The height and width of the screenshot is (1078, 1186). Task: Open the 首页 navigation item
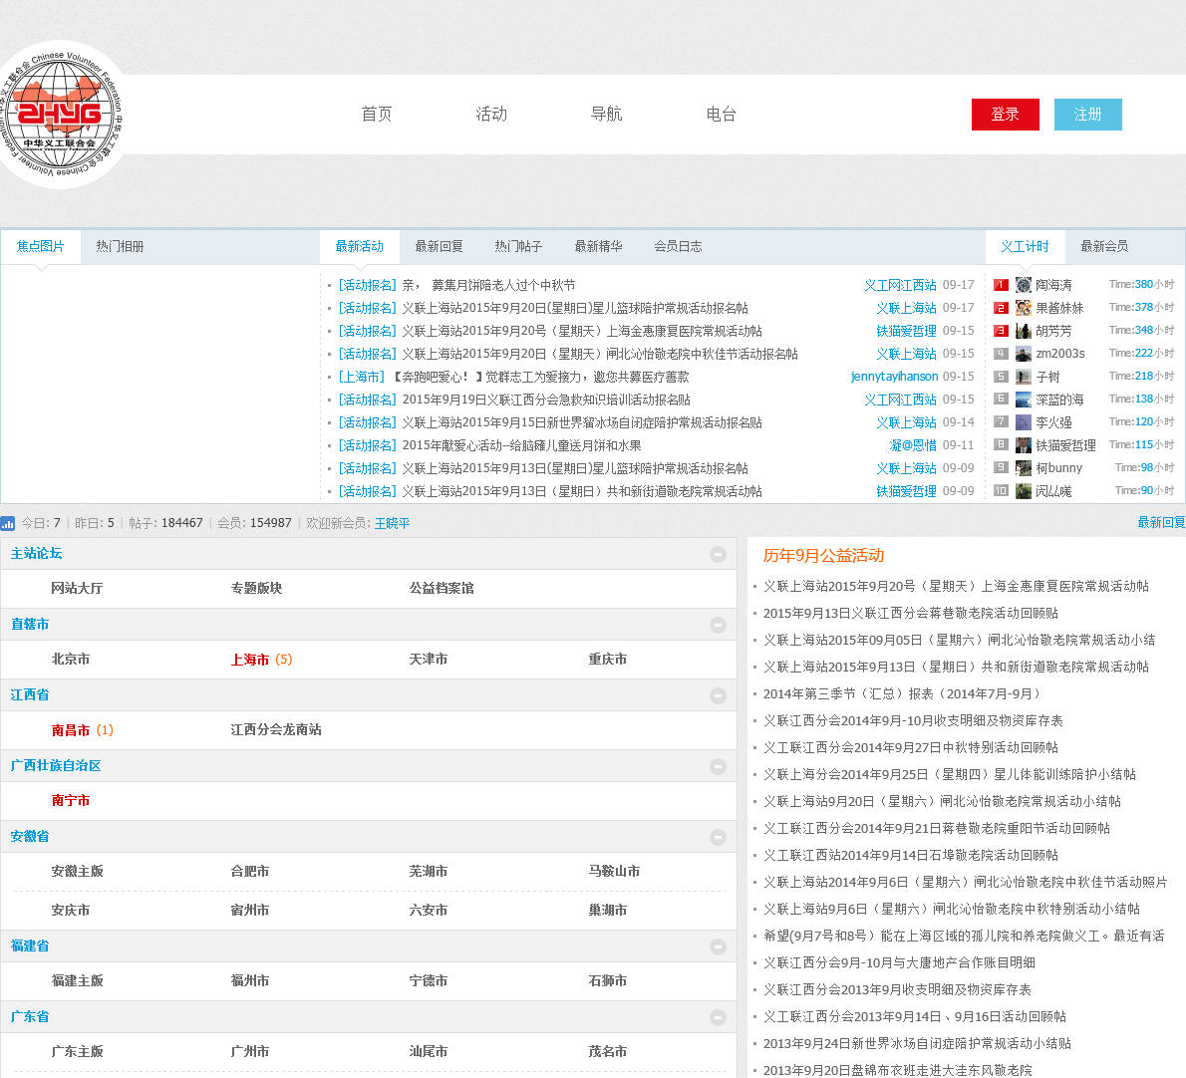tap(377, 115)
